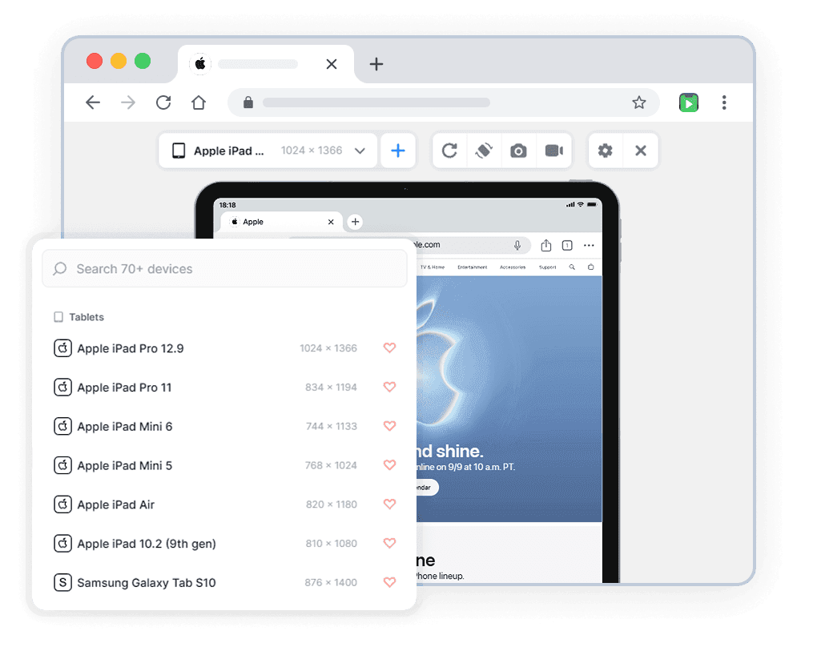Select Apple iPad Mini 5 device
Image resolution: width=817 pixels, height=647 pixels.
point(224,465)
